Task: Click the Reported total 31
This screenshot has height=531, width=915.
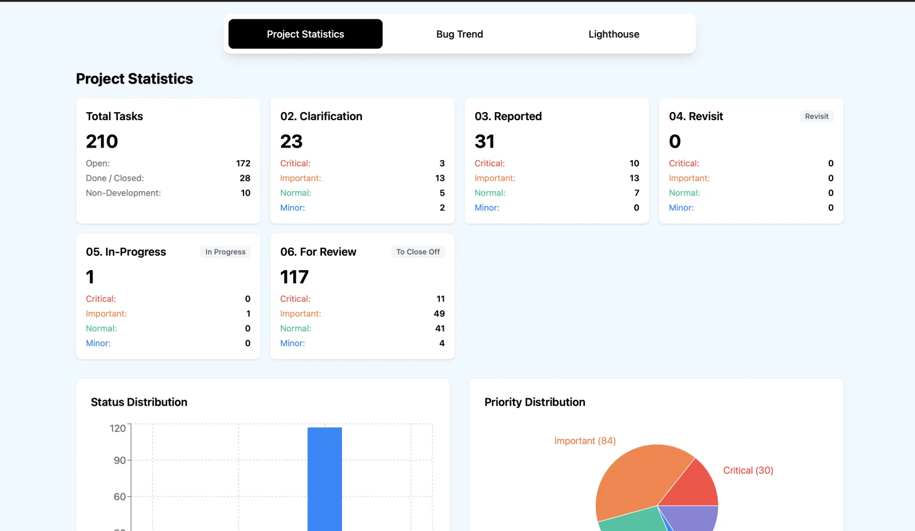Action: [x=484, y=141]
